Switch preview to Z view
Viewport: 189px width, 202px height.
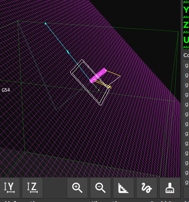[x=32, y=188]
